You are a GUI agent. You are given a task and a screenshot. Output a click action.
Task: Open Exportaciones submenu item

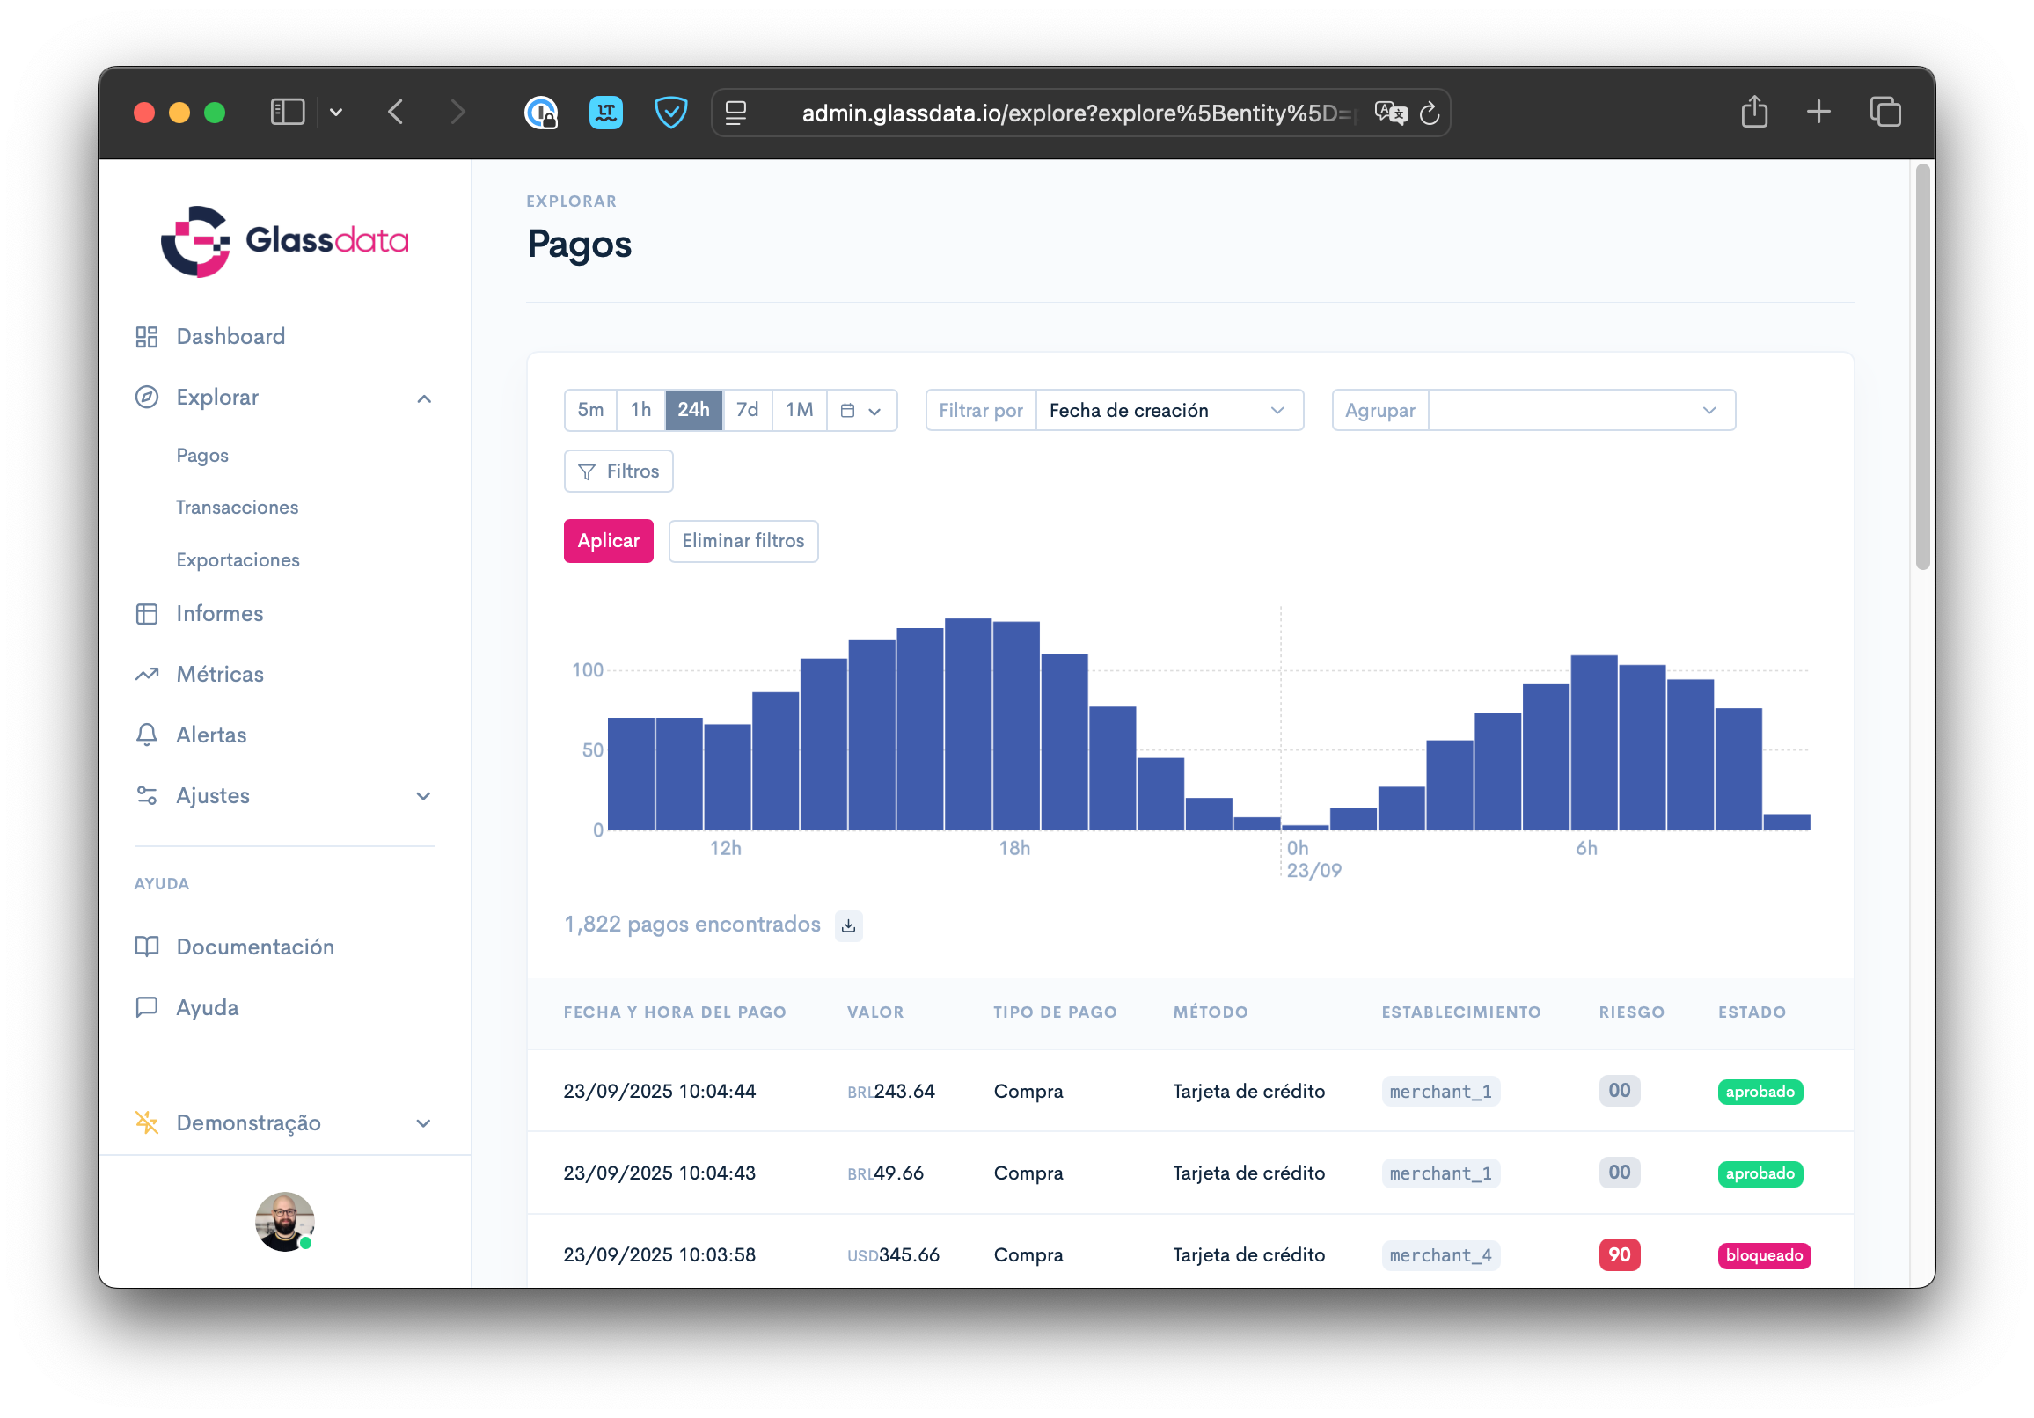238,559
